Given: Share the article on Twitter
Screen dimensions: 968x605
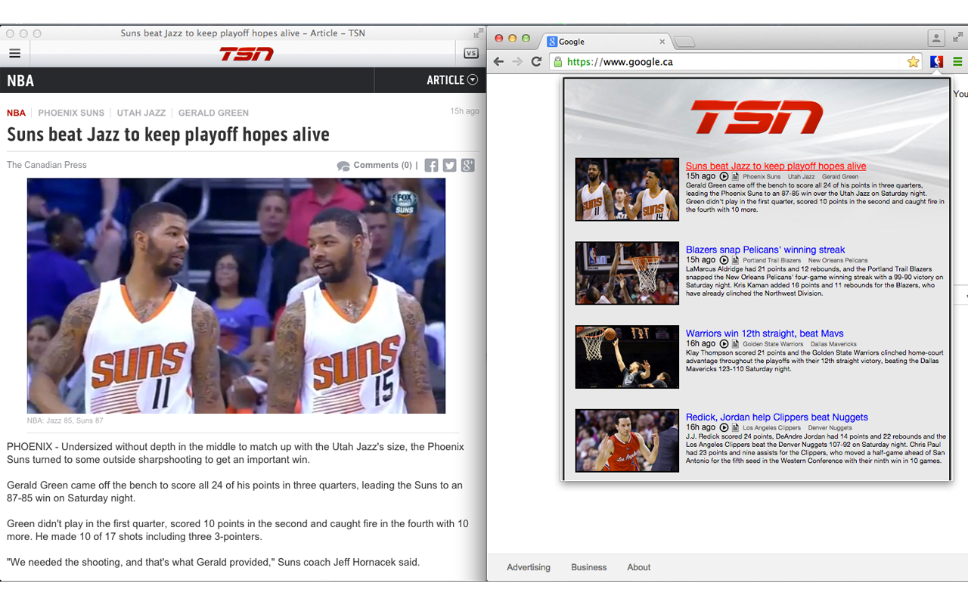Looking at the screenshot, I should click(449, 165).
